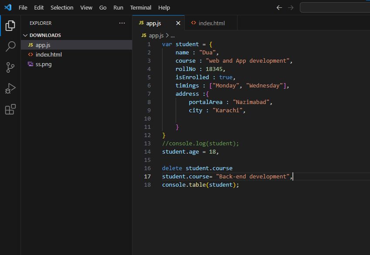Open Explorer's Views and More Actions ellipsis
This screenshot has height=255, width=370.
pyautogui.click(x=122, y=23)
